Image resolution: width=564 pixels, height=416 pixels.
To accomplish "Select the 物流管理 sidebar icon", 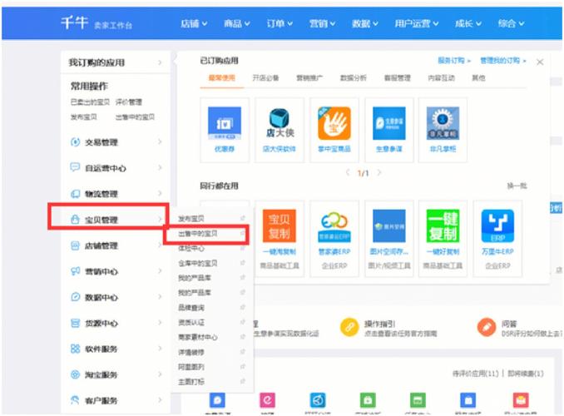I will (75, 194).
